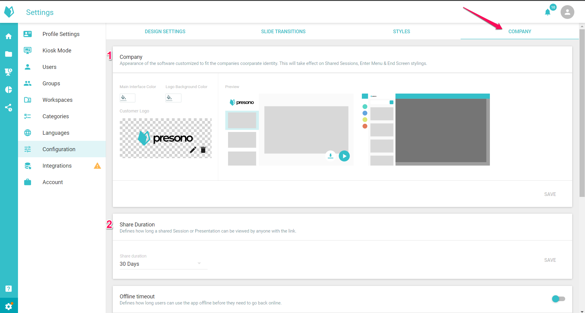Click the blue color dot in the preview
The height and width of the screenshot is (313, 585).
pyautogui.click(x=365, y=113)
